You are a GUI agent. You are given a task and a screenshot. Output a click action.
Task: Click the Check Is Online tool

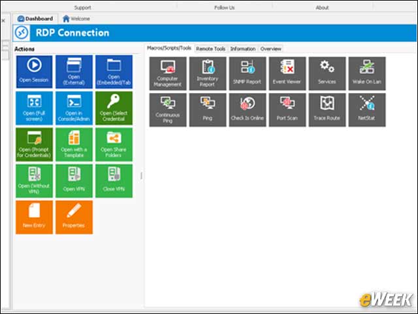point(248,110)
